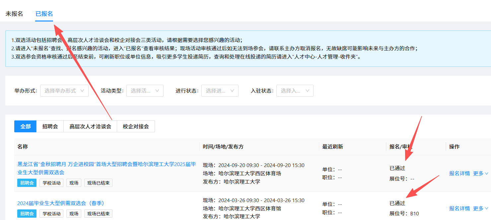Click the 已通过 status in the 2024-09-20 row
Image resolution: width=491 pixels, height=220 pixels.
point(397,168)
